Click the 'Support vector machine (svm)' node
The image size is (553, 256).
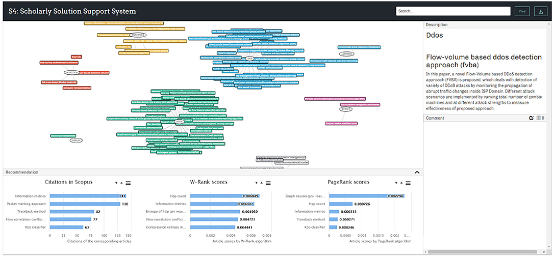[x=341, y=124]
